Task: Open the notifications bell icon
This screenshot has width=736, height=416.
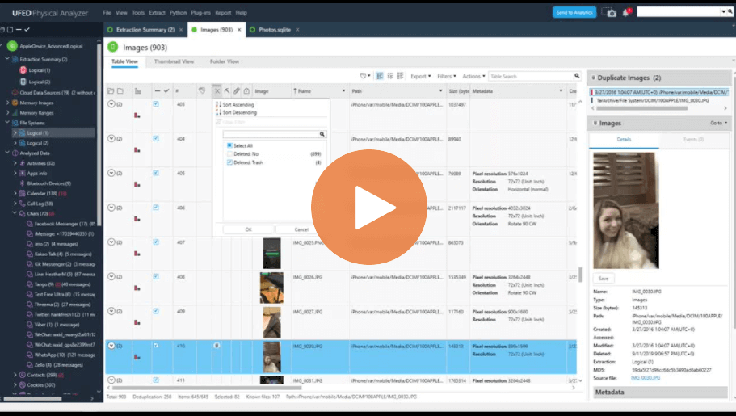Action: [x=625, y=12]
